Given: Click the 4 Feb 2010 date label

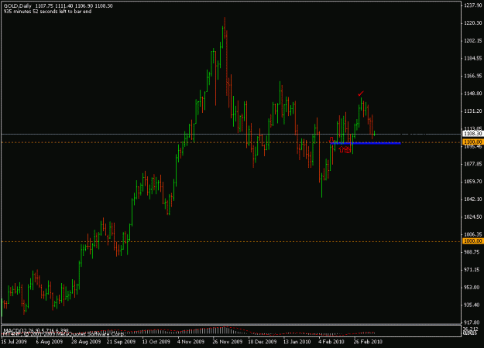Looking at the screenshot, I should 331,342.
